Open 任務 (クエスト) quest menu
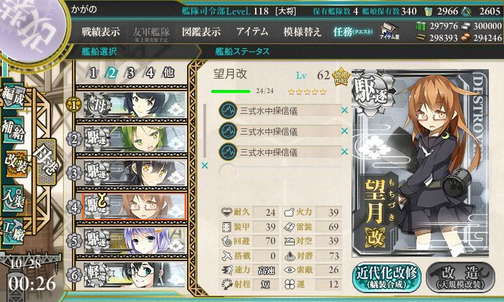Image resolution: width=504 pixels, height=302 pixels. (x=353, y=31)
